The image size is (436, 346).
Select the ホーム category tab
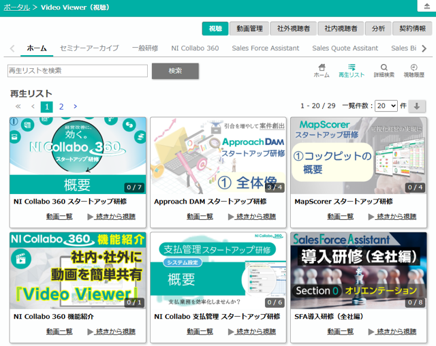point(37,48)
